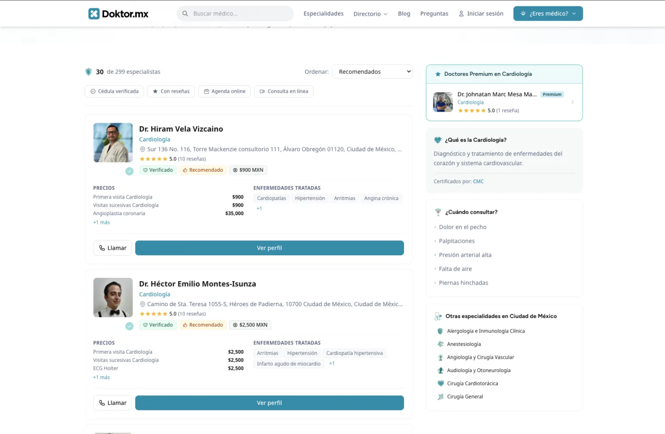Click the ECG Holter price row
665x434 pixels.
click(169, 368)
